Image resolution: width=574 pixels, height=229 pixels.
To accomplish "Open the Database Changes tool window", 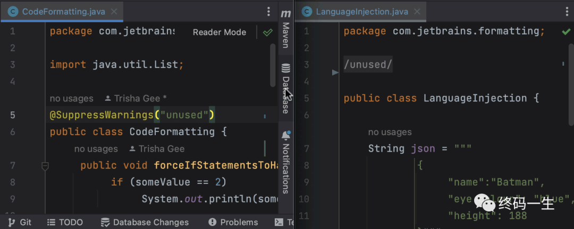I will [145, 222].
